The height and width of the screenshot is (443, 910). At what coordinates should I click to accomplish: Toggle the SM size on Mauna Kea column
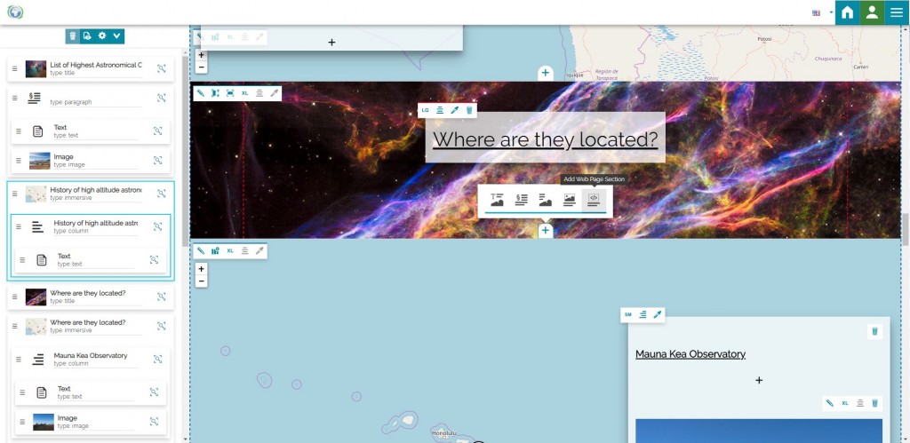[627, 314]
